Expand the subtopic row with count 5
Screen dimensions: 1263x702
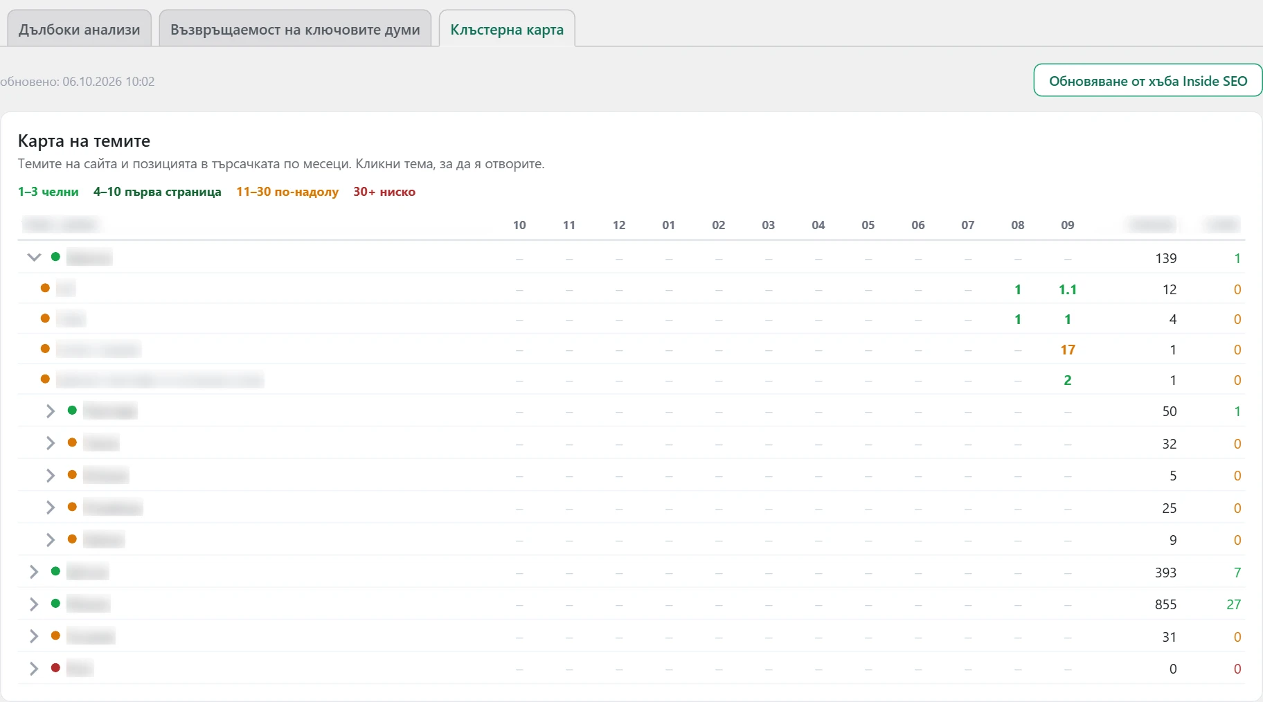(x=50, y=476)
